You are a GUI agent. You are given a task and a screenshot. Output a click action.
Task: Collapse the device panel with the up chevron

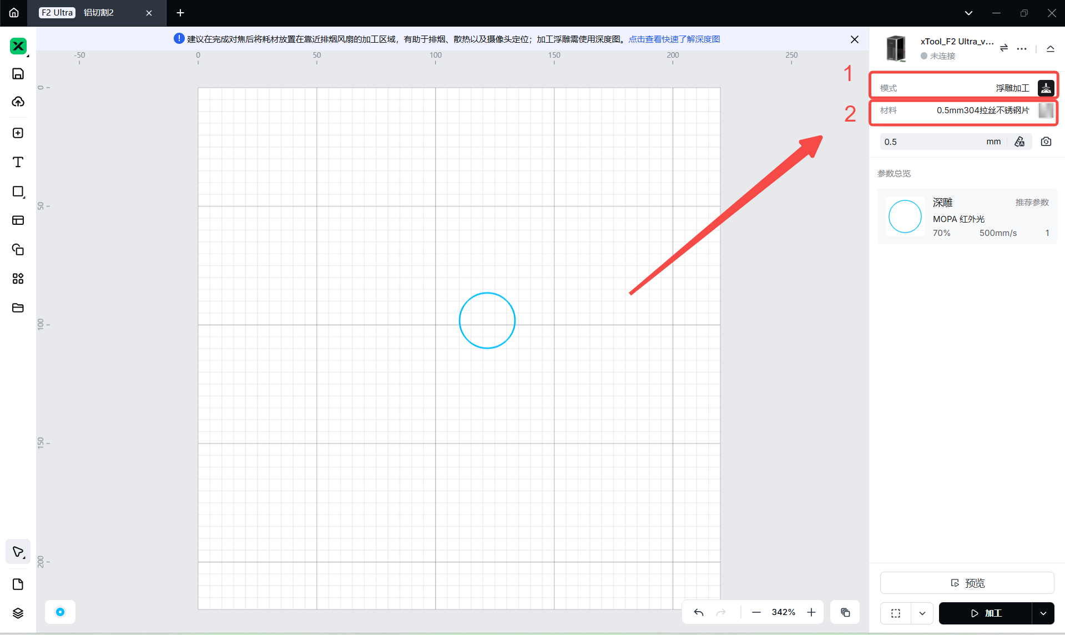point(1050,49)
